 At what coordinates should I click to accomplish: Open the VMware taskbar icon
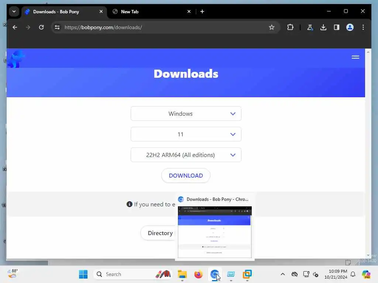247,274
